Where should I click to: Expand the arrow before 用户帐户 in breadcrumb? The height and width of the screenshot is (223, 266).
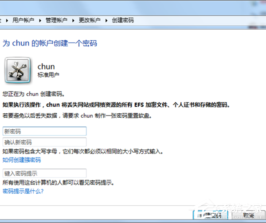(x=8, y=20)
